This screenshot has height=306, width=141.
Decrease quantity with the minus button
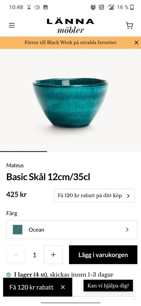click(x=16, y=255)
